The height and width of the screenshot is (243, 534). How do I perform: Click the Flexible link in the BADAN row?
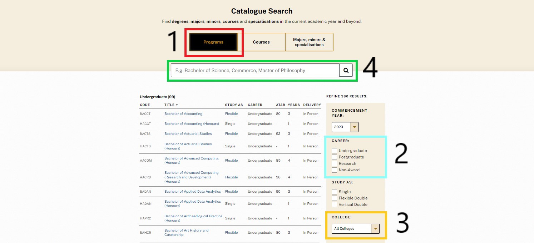tap(231, 192)
